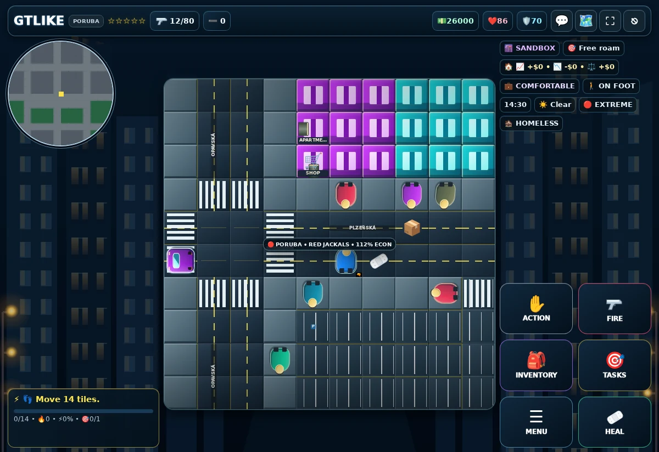Select the shopping cart Shop building
The height and width of the screenshot is (452, 659).
coord(313,161)
